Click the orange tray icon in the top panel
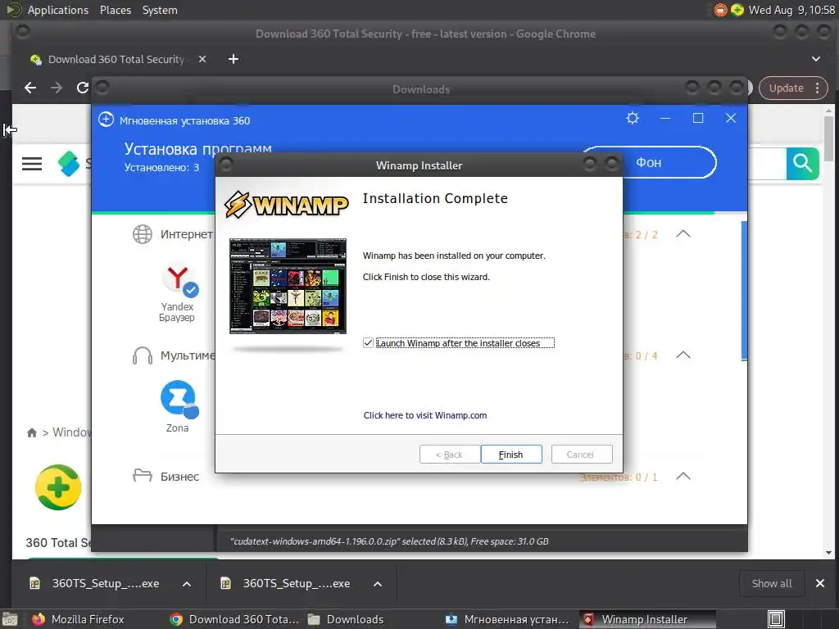 pos(721,10)
